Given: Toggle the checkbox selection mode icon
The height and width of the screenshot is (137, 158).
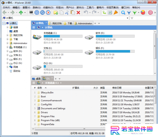Looking at the screenshot, I should (x=110, y=12).
